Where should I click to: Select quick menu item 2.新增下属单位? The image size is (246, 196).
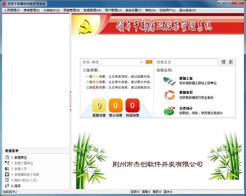[22, 163]
